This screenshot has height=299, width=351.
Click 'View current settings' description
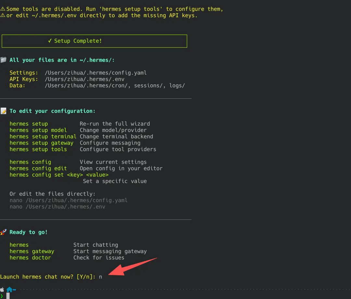pos(113,162)
